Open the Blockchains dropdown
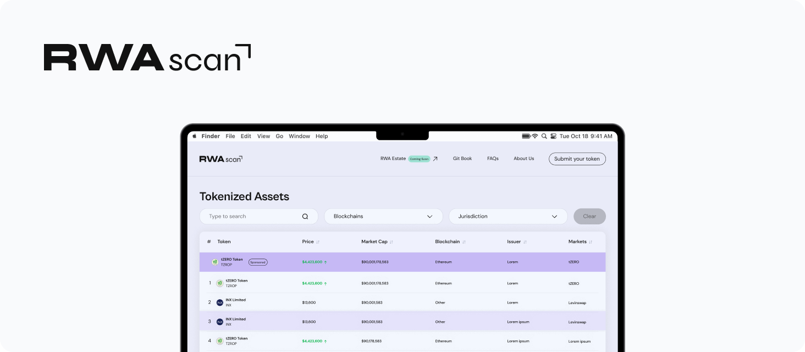The width and height of the screenshot is (805, 352). point(383,216)
